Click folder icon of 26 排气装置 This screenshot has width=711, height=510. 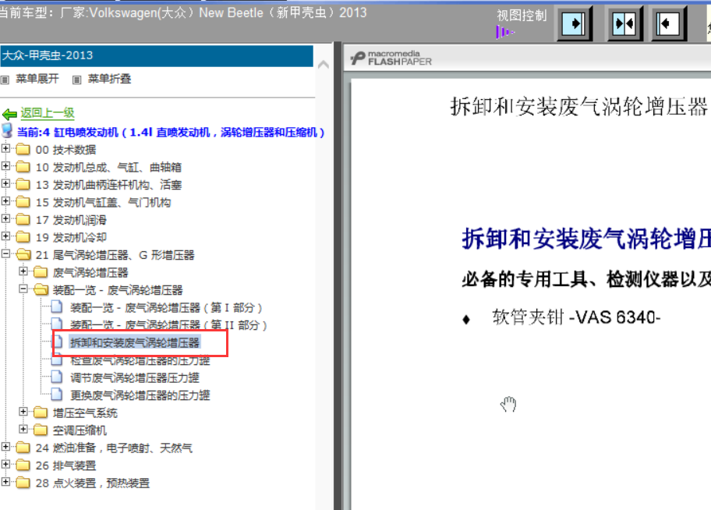click(23, 465)
